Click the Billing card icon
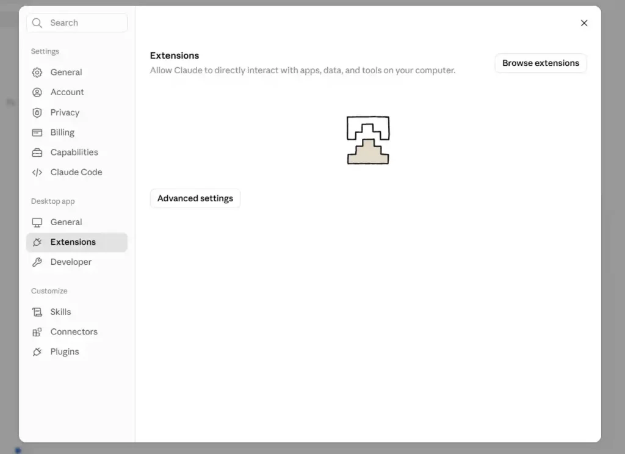Viewport: 625px width, 454px height. 37,133
